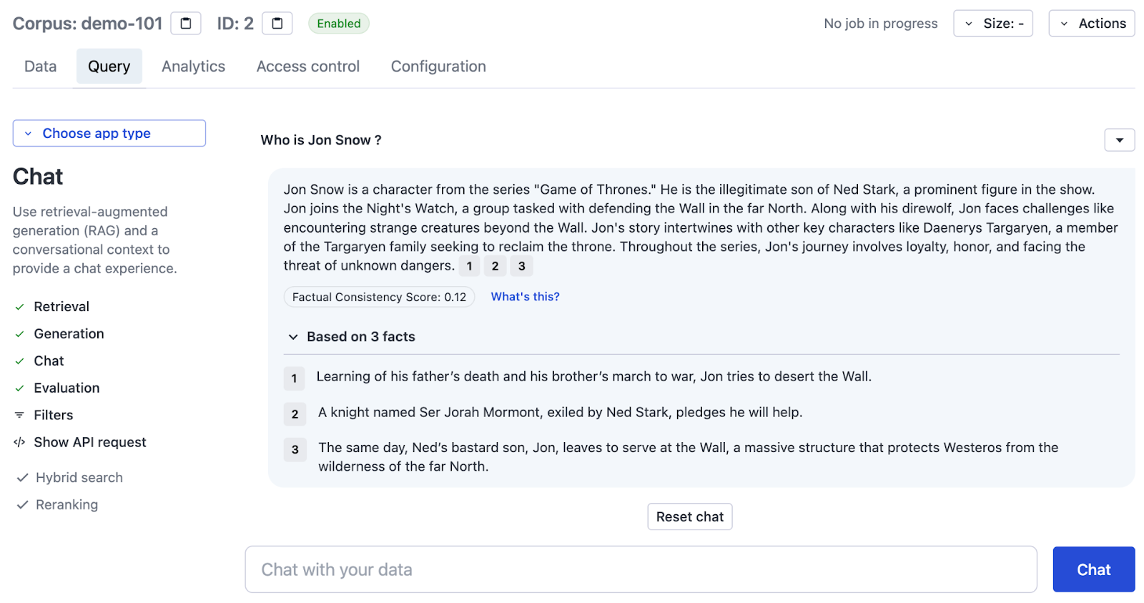Collapse the Based on 3 facts section
Viewport: 1144px width, 603px height.
pos(351,337)
